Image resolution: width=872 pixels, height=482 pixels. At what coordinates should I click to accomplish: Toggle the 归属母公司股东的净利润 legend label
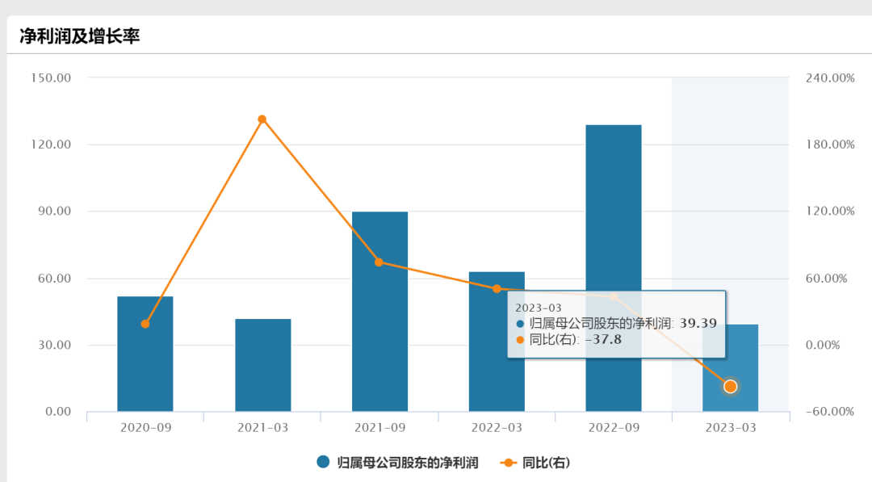pos(408,463)
